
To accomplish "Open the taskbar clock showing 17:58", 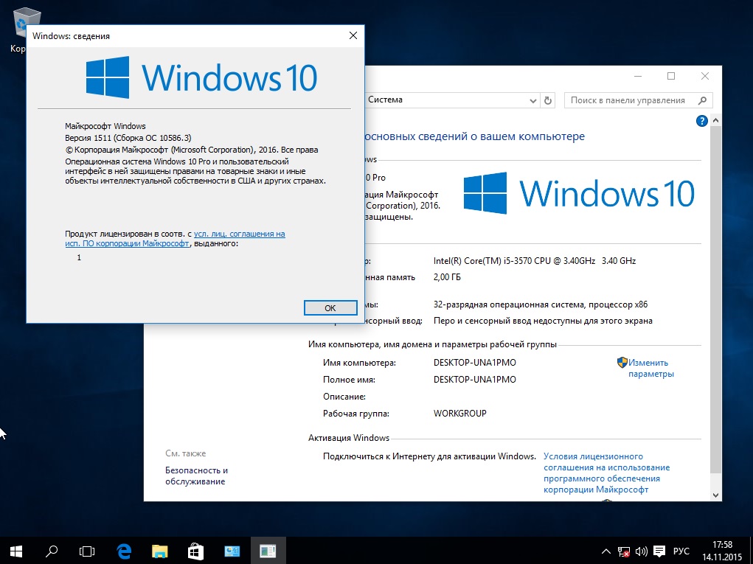I will (722, 551).
